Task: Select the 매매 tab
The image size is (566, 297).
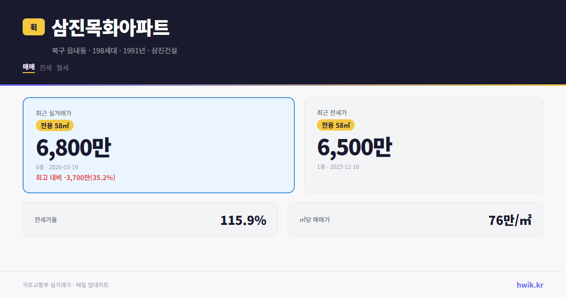Action: click(x=28, y=67)
